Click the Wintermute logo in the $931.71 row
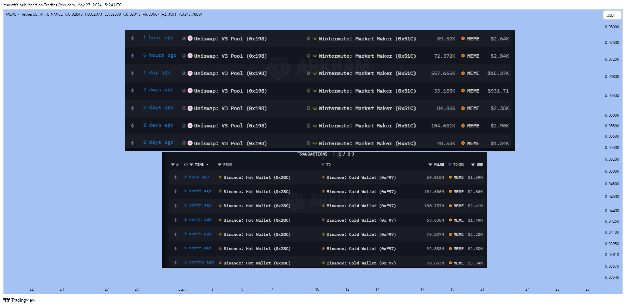 tap(315, 91)
